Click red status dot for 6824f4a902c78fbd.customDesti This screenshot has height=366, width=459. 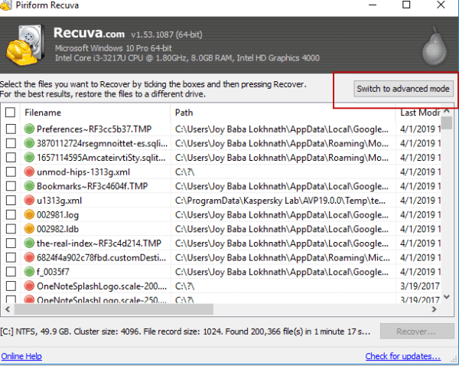point(29,257)
